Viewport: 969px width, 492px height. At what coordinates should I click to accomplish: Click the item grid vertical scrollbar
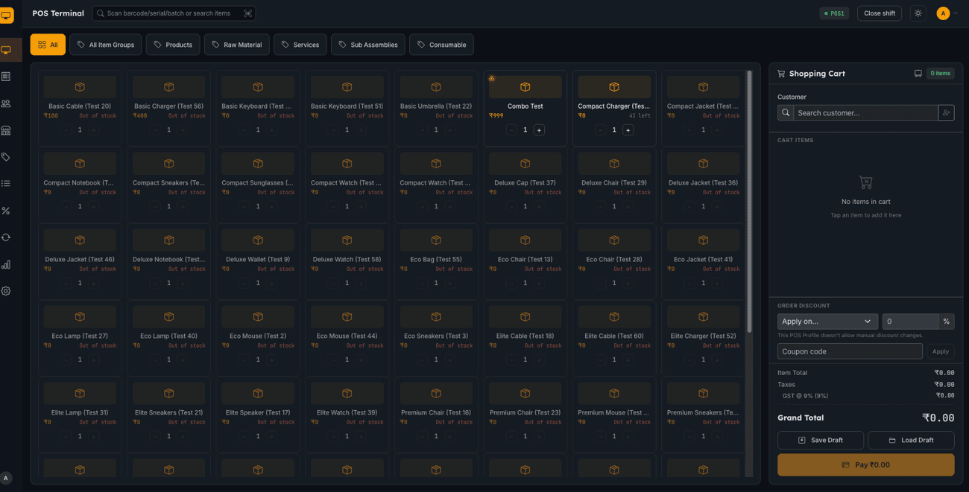pos(749,201)
